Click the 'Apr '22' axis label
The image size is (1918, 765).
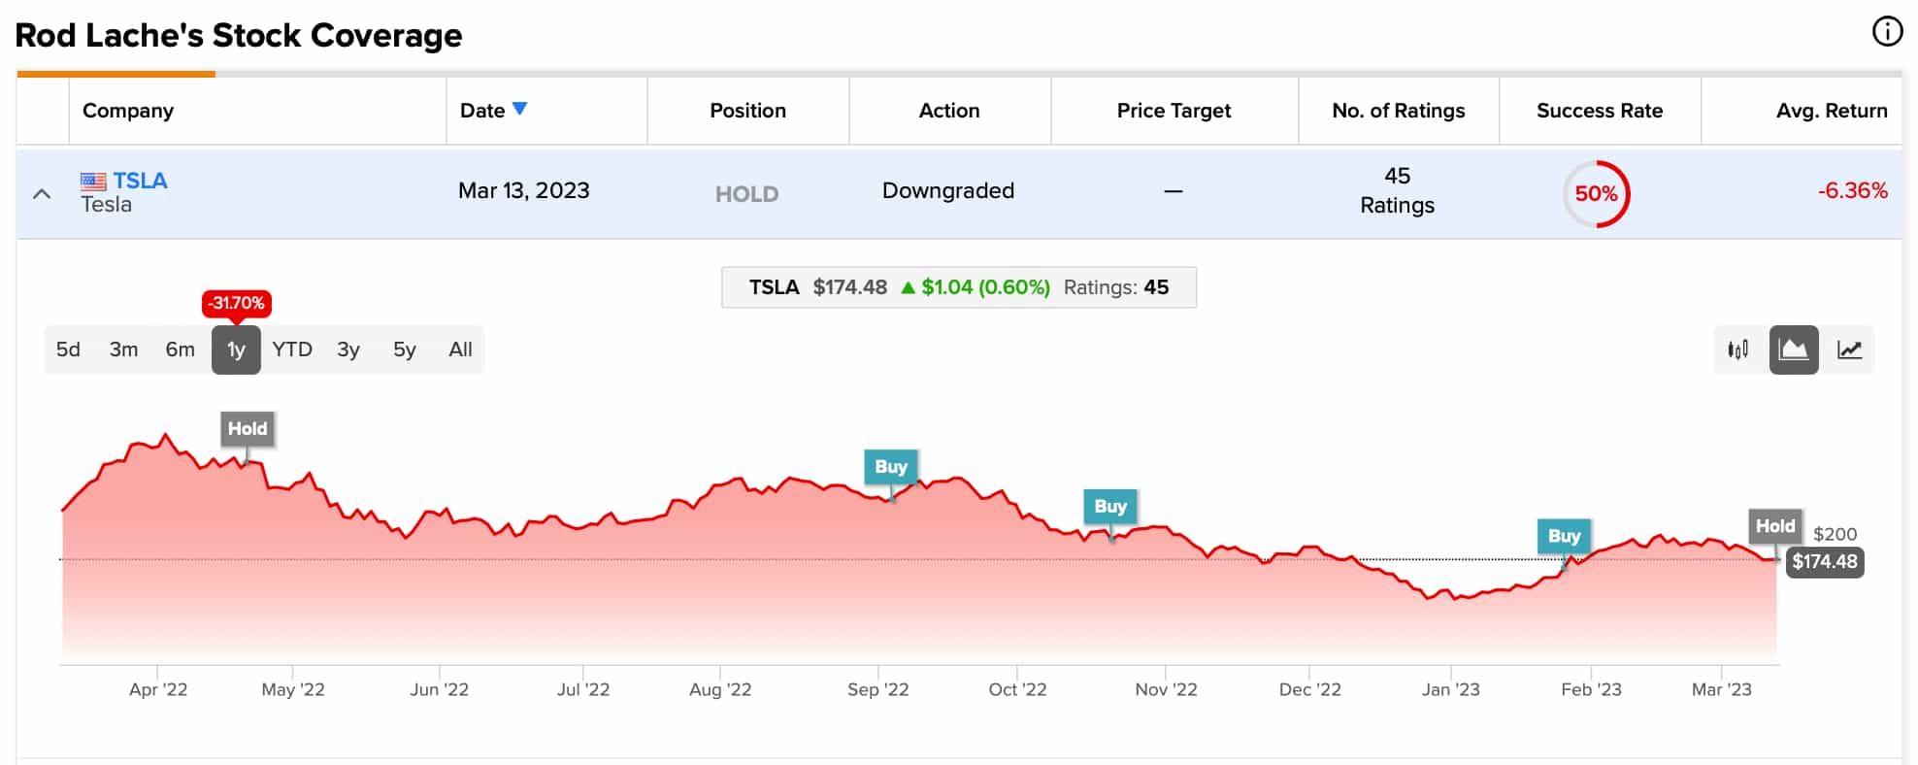[158, 690]
